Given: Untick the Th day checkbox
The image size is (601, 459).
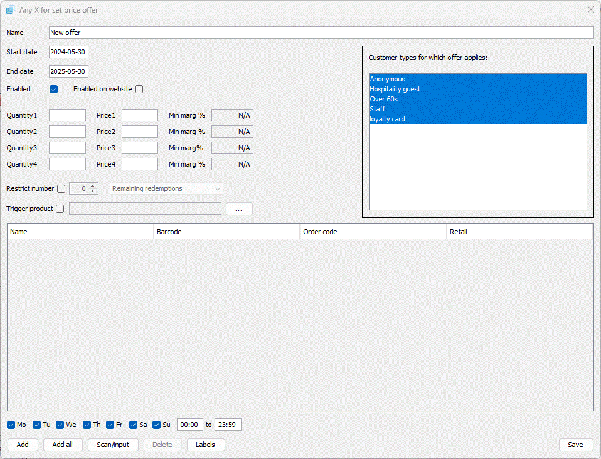Looking at the screenshot, I should (87, 425).
